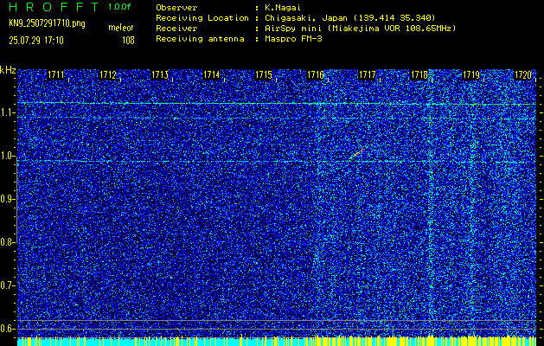
Task: Click the 'Receiver' label
Action: point(176,29)
